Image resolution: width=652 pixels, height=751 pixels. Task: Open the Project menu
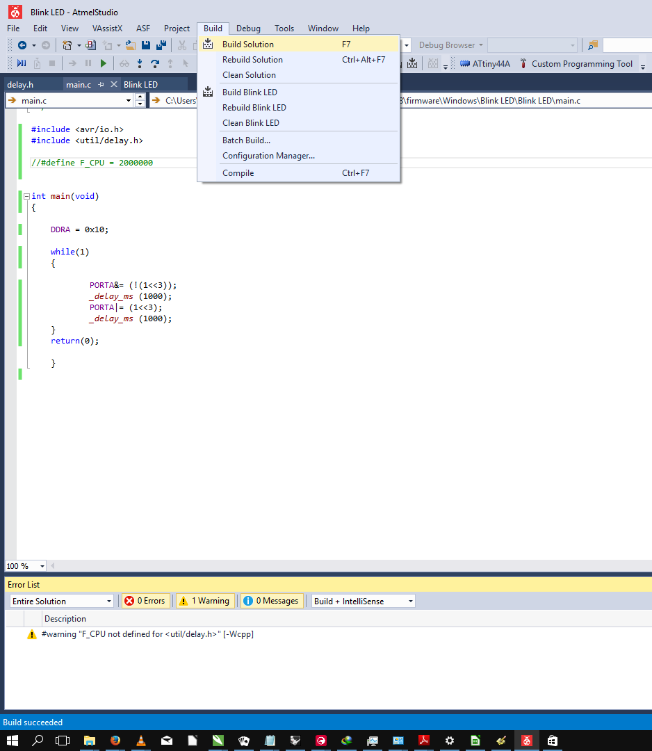coord(177,29)
